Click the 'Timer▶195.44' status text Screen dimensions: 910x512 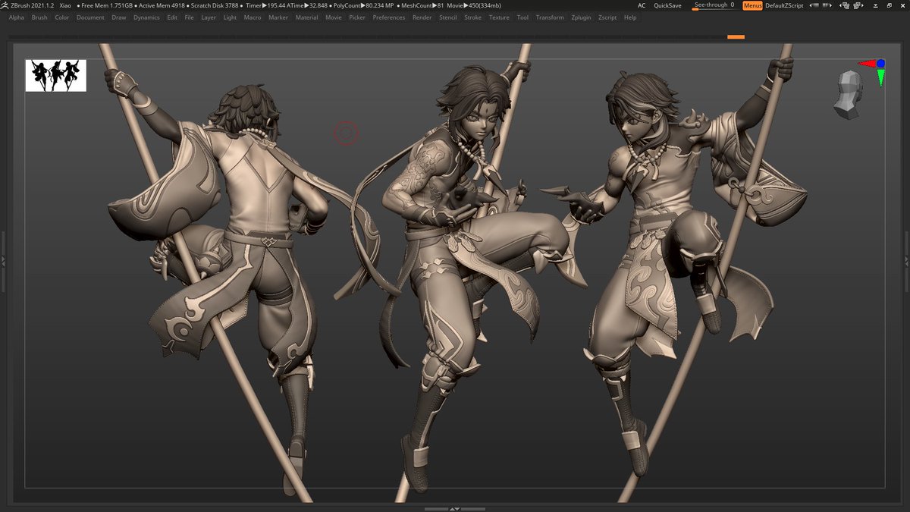(x=265, y=5)
